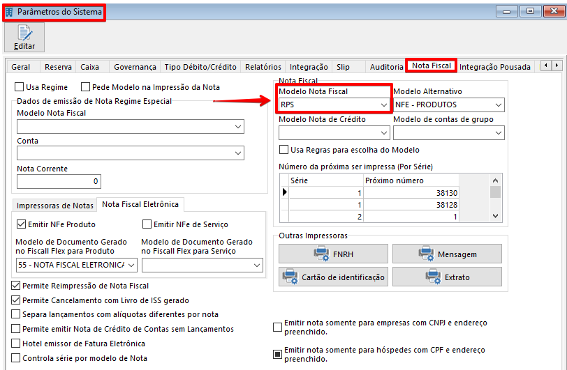Switch to the Reserva tab

(x=58, y=67)
